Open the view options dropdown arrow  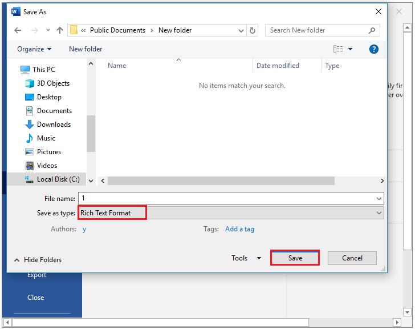point(350,49)
